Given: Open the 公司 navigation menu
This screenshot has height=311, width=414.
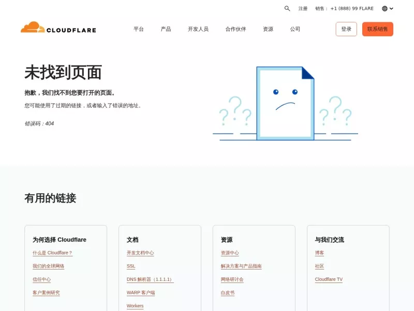Looking at the screenshot, I should point(295,29).
